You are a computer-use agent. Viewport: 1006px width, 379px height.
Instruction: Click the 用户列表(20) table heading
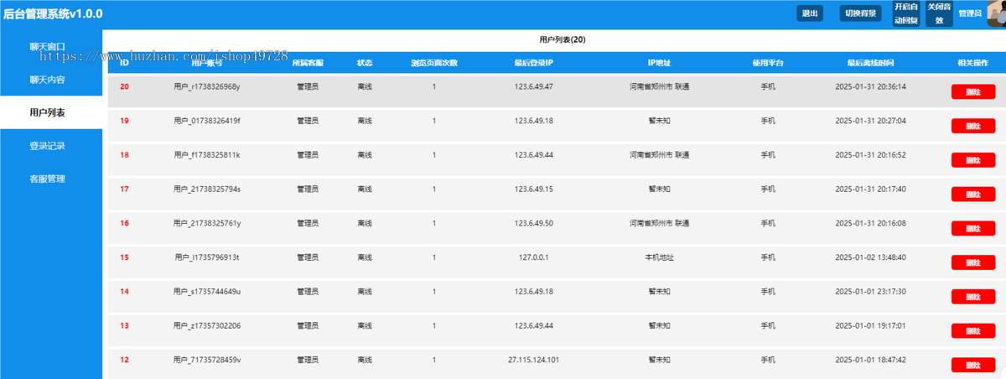pos(563,39)
